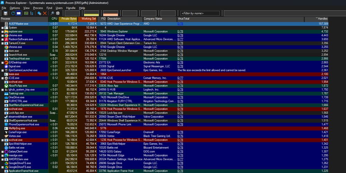Open the System Information graph toolbar icon

click(26, 13)
